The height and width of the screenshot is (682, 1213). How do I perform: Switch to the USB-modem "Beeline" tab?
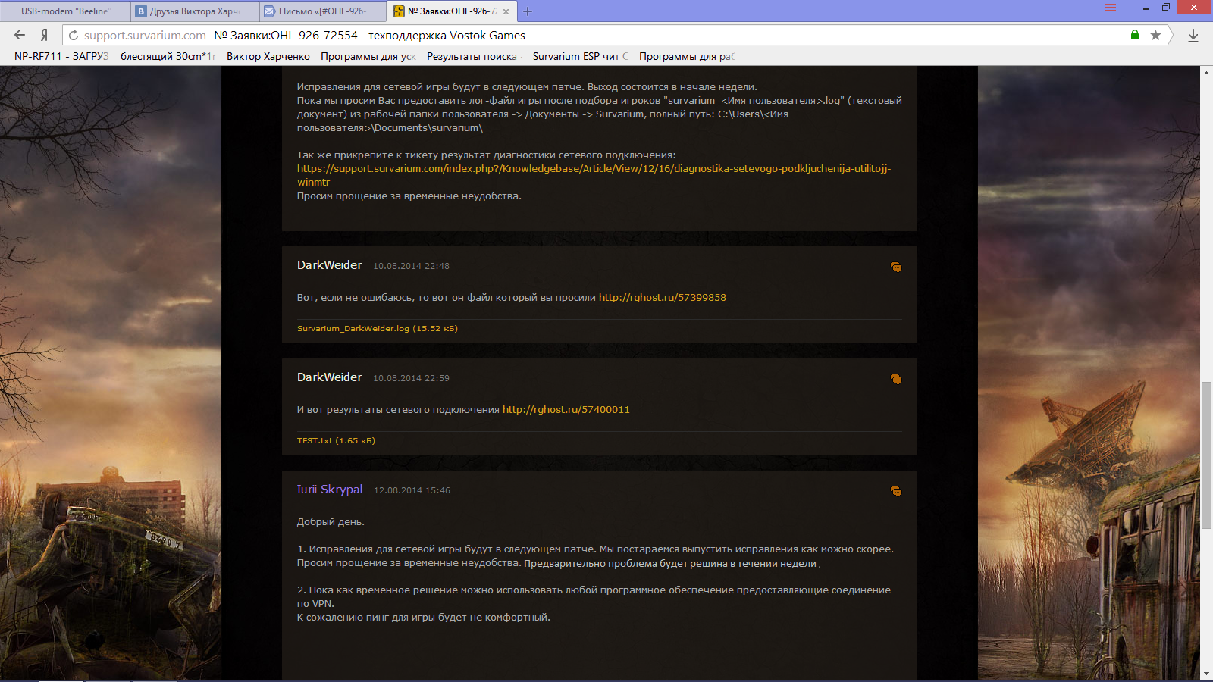(65, 11)
